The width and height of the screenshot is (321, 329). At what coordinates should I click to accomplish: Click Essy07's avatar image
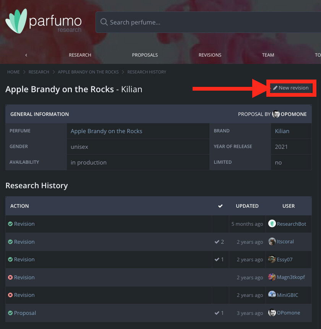[x=272, y=259]
